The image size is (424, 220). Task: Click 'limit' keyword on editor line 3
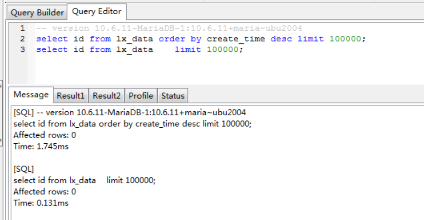pyautogui.click(x=188, y=50)
